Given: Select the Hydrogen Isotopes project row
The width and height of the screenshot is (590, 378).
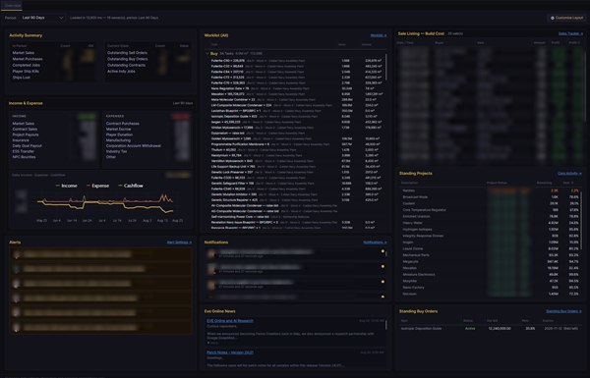Looking at the screenshot, I should click(x=489, y=229).
